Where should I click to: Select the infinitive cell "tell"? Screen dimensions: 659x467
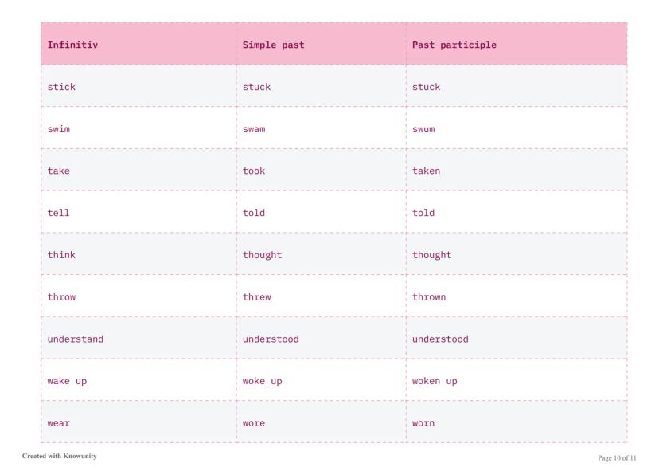click(x=59, y=213)
